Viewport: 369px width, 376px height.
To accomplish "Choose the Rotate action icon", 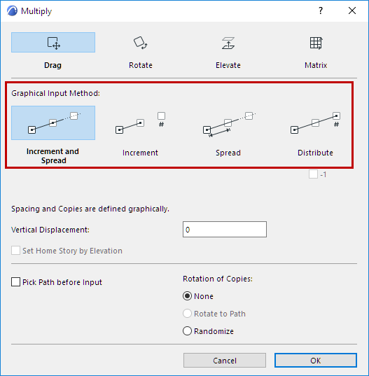I will tap(141, 43).
